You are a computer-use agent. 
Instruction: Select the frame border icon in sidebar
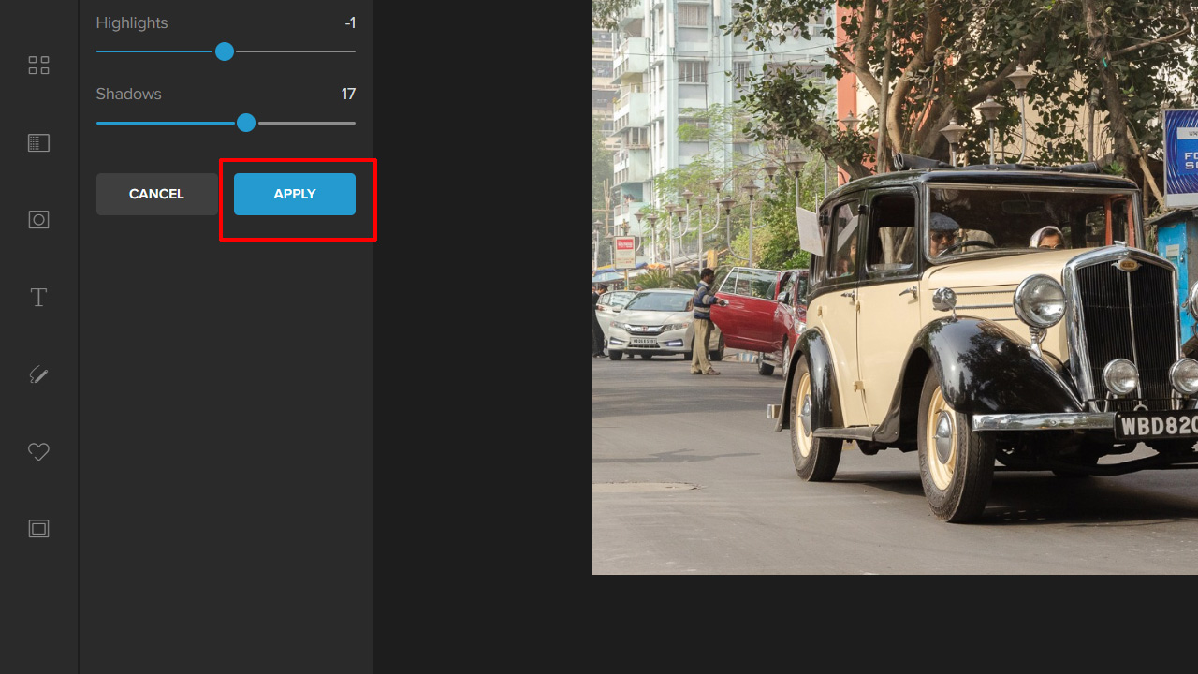pos(38,529)
